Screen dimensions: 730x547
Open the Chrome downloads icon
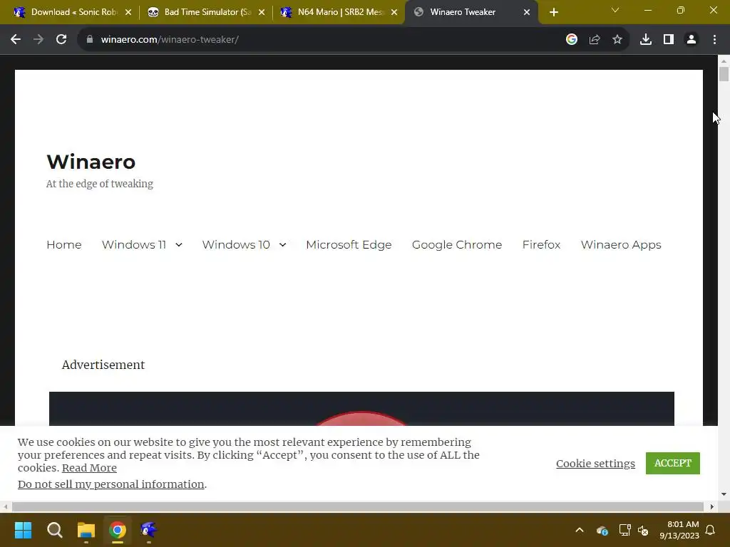point(646,40)
